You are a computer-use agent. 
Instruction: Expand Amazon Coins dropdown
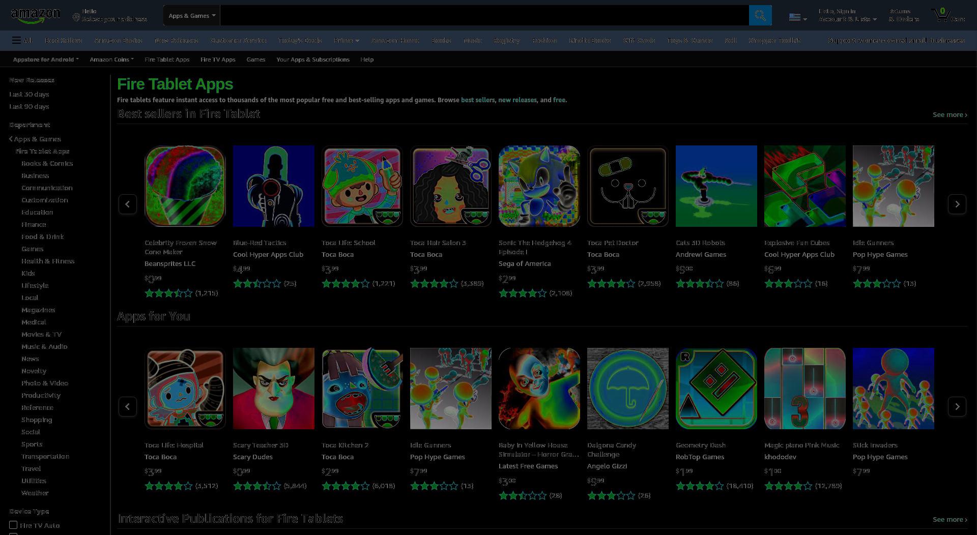[111, 60]
